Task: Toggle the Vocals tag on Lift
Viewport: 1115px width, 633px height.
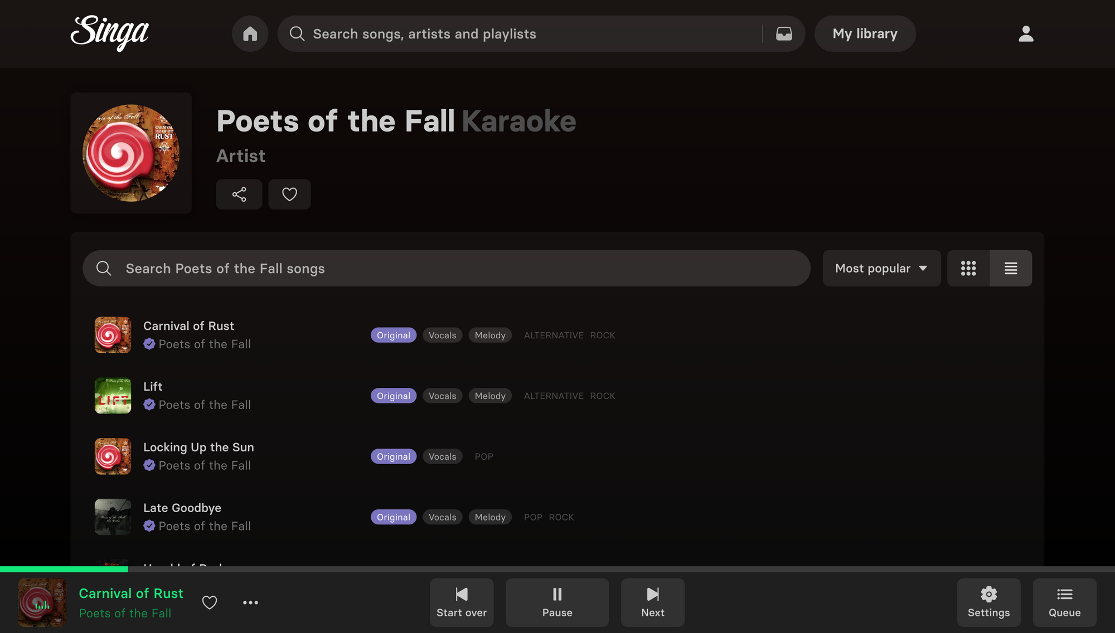Action: (x=442, y=396)
